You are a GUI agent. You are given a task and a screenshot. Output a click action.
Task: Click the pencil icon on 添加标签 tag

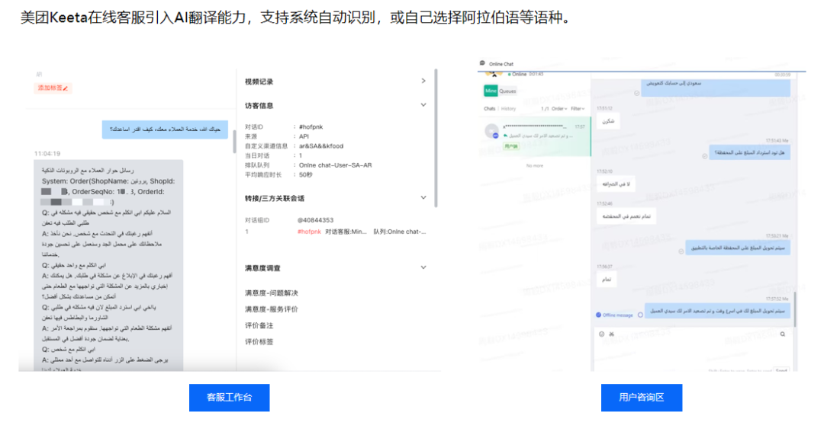(66, 88)
